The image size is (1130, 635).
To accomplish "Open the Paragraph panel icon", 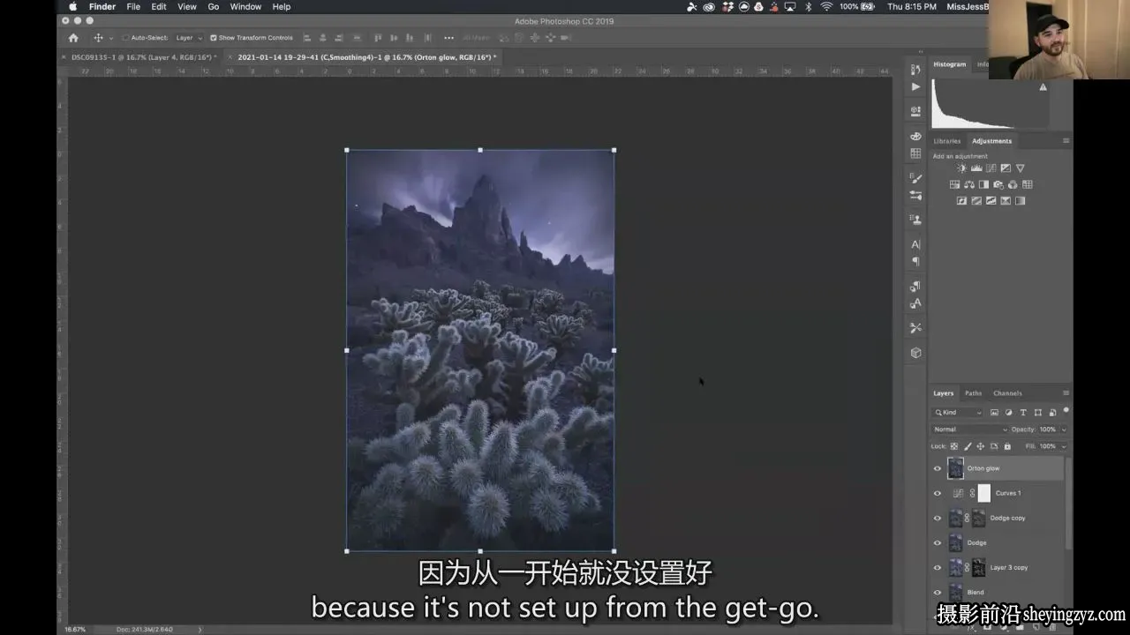I will (x=915, y=261).
